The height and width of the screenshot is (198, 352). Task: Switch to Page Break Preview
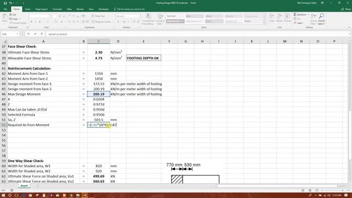[x=317, y=190]
